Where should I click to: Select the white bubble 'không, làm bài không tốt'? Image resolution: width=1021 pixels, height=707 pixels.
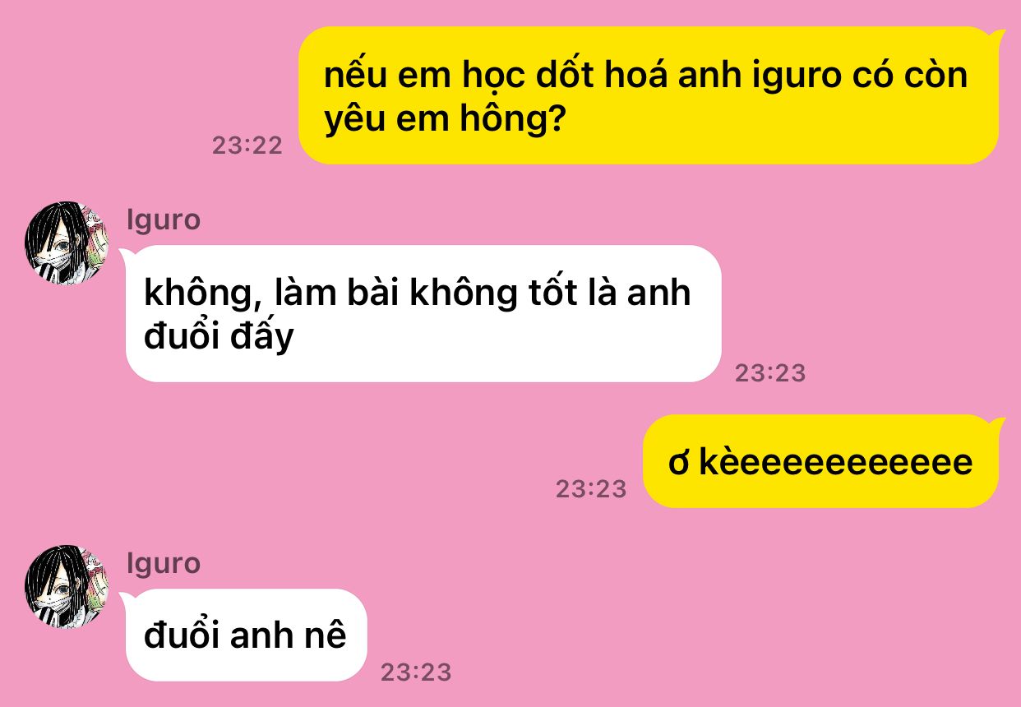(x=422, y=313)
